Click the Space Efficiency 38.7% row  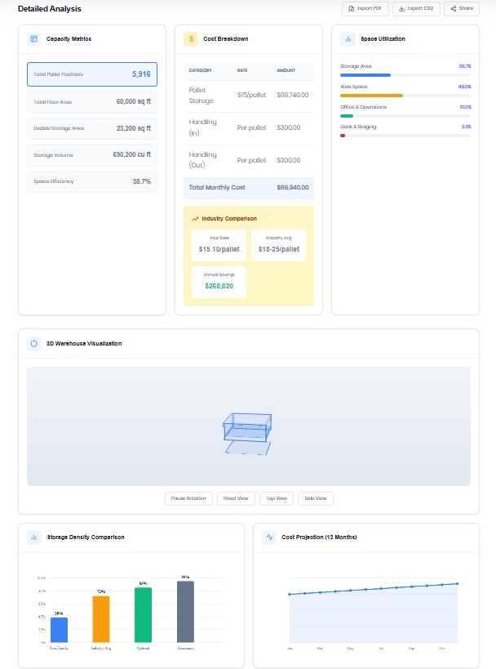coord(92,181)
